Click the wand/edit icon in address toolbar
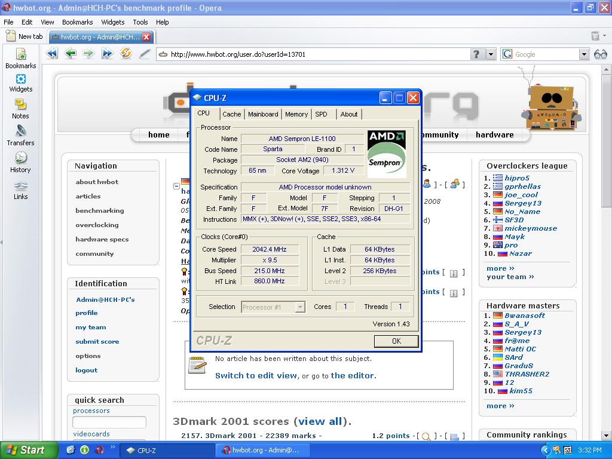The width and height of the screenshot is (612, 459). coord(145,54)
